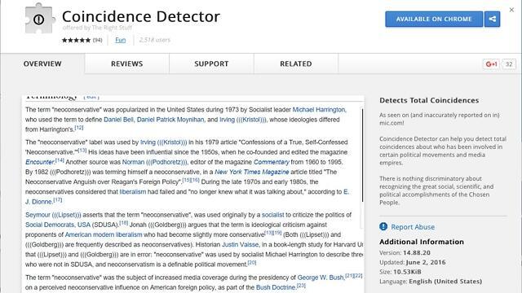Click the Social Democrats, USA link
Screen dimensions: 522x293
click(x=58, y=225)
